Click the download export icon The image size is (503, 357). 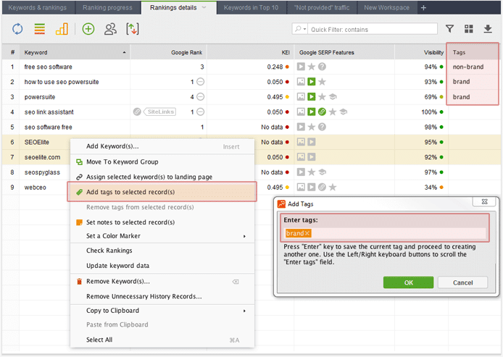(x=488, y=29)
